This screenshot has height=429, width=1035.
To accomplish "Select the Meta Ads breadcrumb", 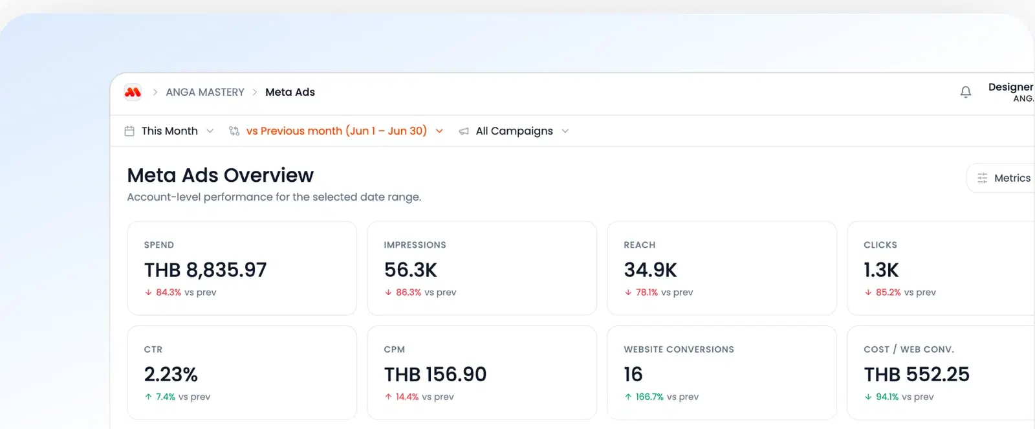I will (x=290, y=92).
